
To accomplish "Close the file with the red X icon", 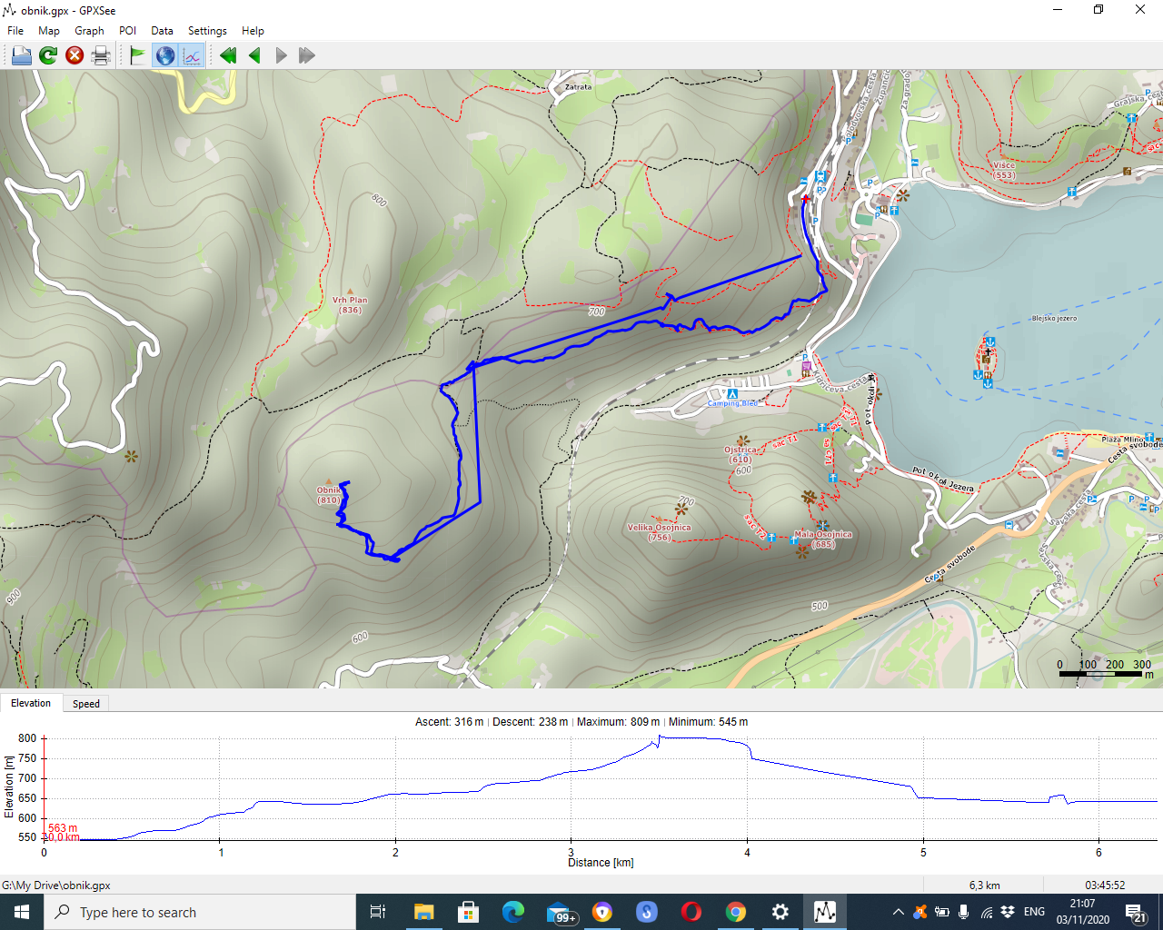I will (75, 55).
